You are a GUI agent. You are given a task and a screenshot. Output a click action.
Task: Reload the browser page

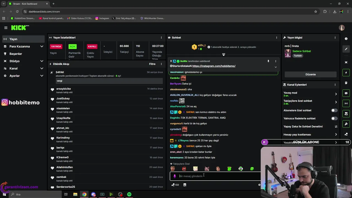point(17,12)
